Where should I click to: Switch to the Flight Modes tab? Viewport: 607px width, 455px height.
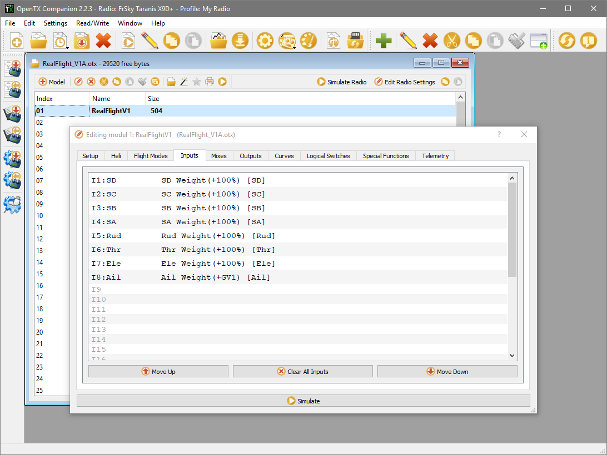[151, 156]
